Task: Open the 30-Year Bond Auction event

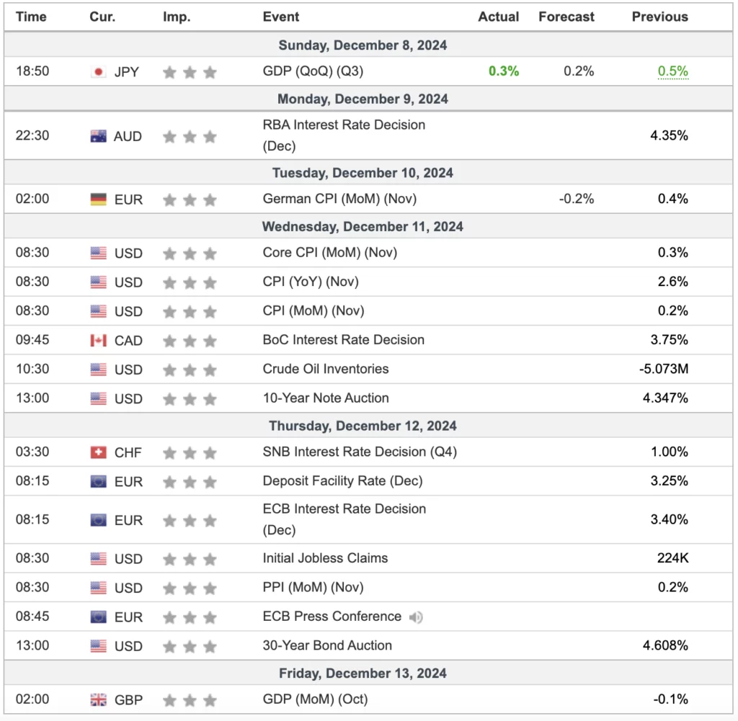Action: click(327, 645)
